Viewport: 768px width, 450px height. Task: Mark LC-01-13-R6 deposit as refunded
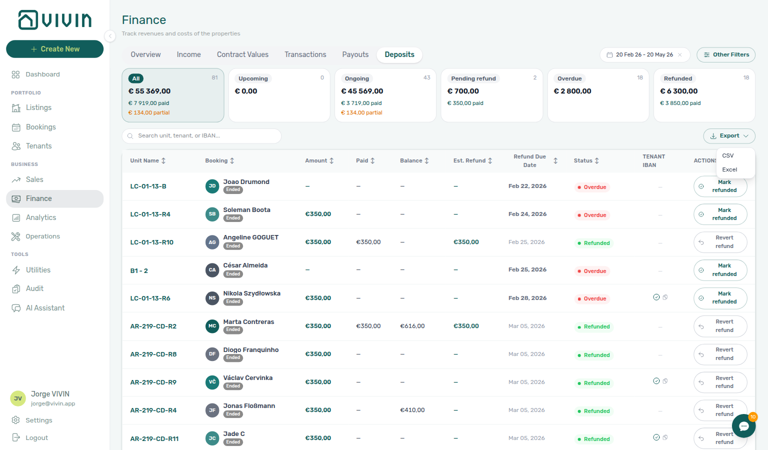(720, 298)
